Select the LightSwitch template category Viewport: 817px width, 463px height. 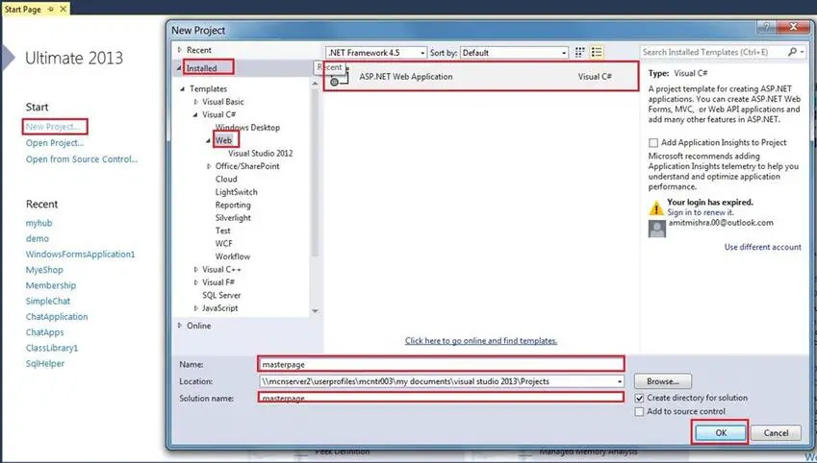(236, 192)
